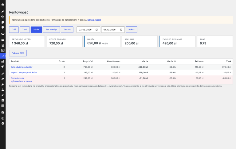236x149 pixels.
Task: Select the '7 dni' period filter
Action: pos(25,30)
